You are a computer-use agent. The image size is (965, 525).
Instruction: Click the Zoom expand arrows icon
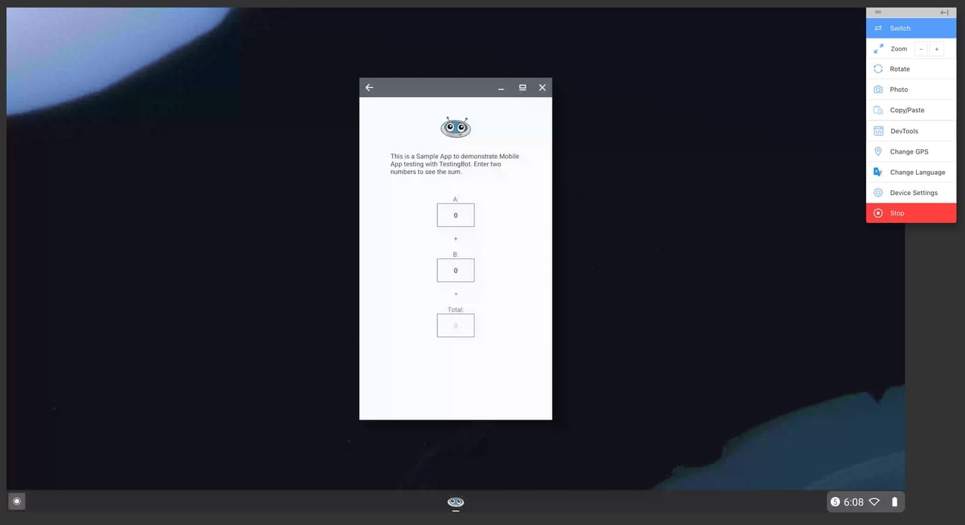click(x=878, y=48)
